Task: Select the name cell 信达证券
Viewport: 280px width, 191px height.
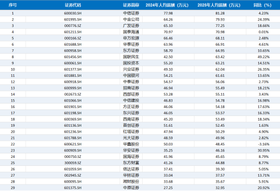Action: (x=131, y=169)
